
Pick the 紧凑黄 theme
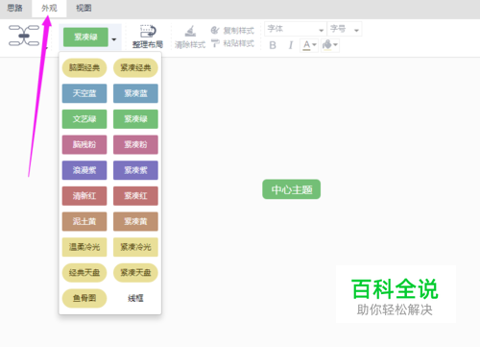(x=135, y=222)
